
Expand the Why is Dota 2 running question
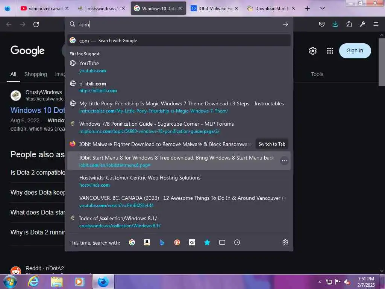pos(37,232)
